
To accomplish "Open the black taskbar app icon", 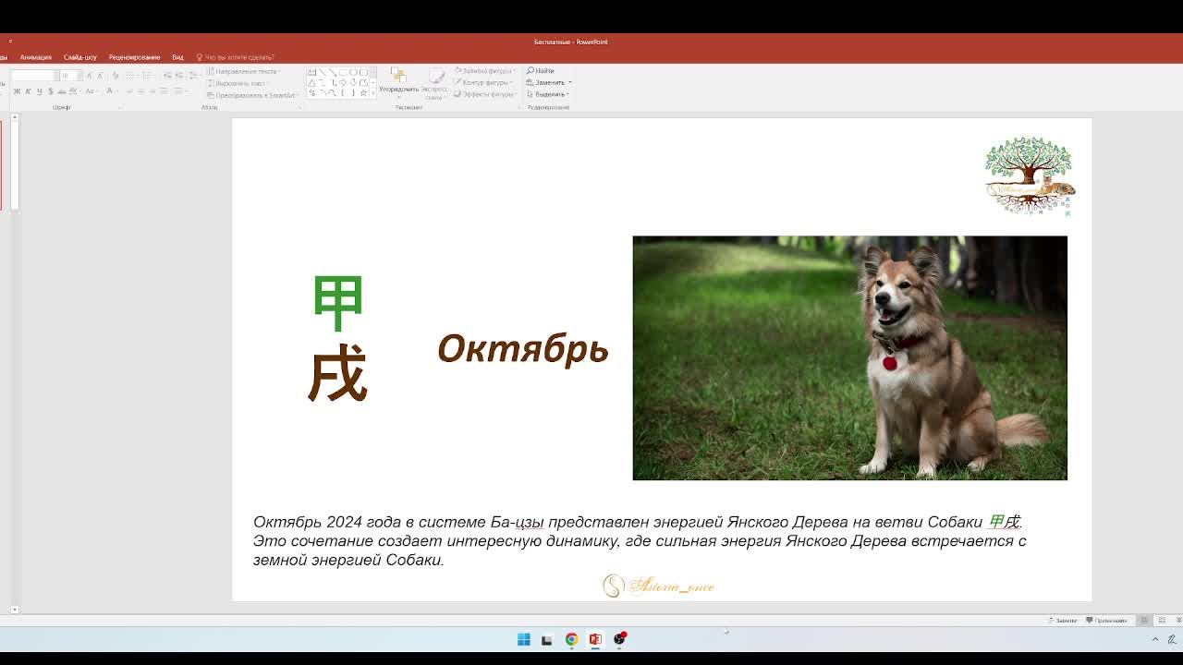I will (547, 639).
